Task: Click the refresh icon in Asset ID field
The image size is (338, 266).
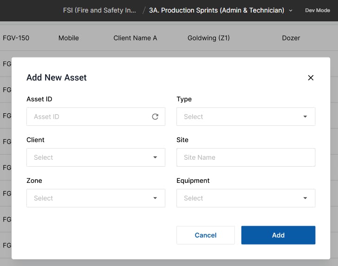Action: pos(155,117)
